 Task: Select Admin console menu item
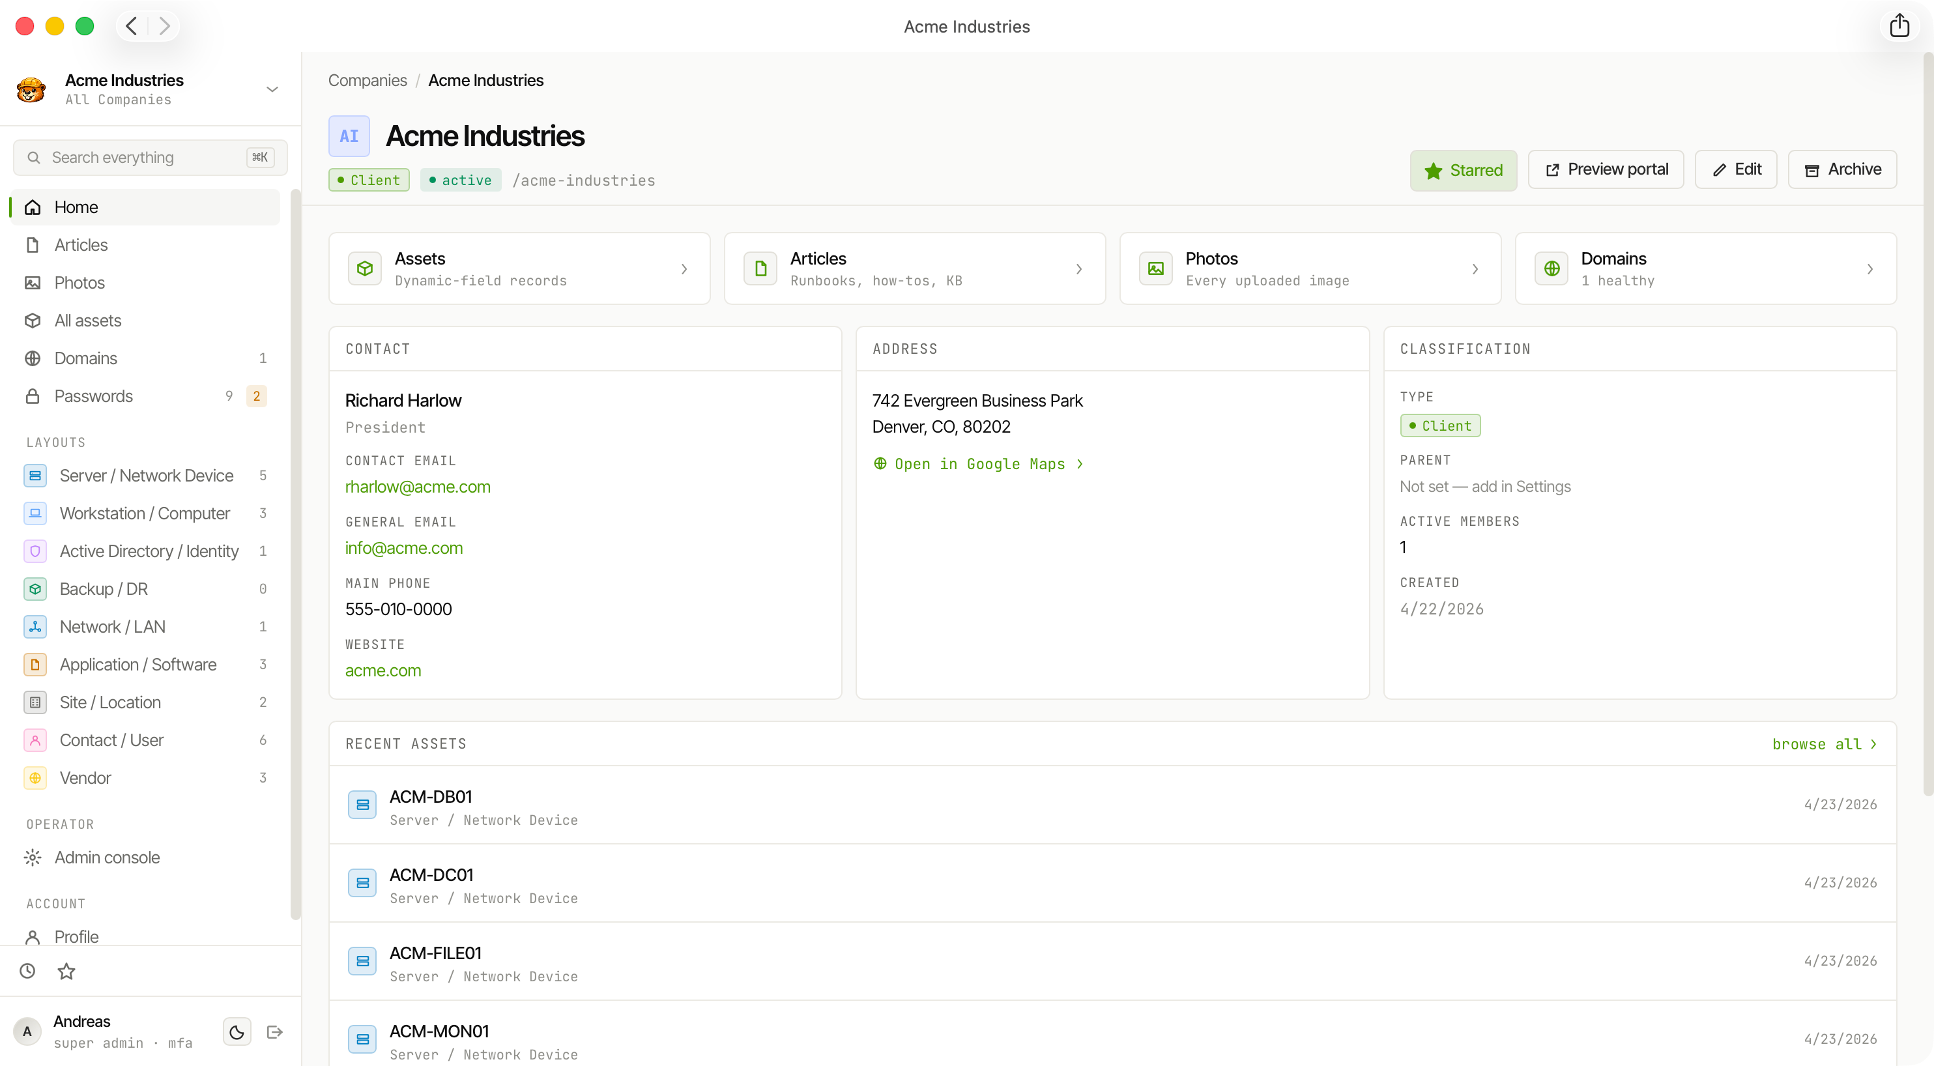[x=145, y=857]
